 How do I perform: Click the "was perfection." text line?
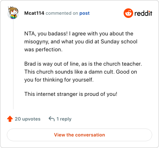click(x=43, y=50)
